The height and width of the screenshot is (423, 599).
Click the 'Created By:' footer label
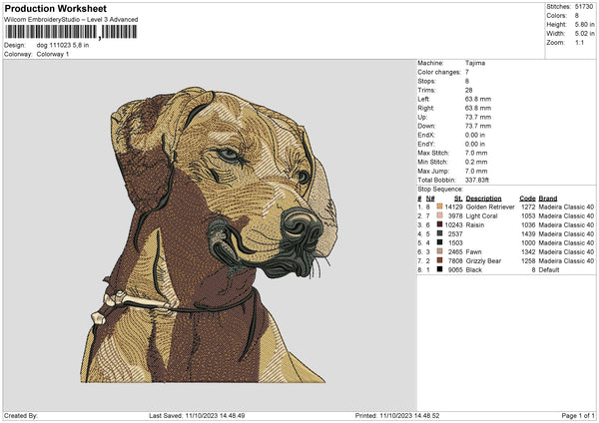pyautogui.click(x=21, y=416)
